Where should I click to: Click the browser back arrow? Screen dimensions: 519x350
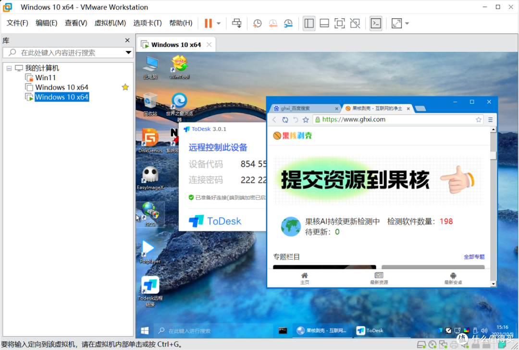pos(274,120)
